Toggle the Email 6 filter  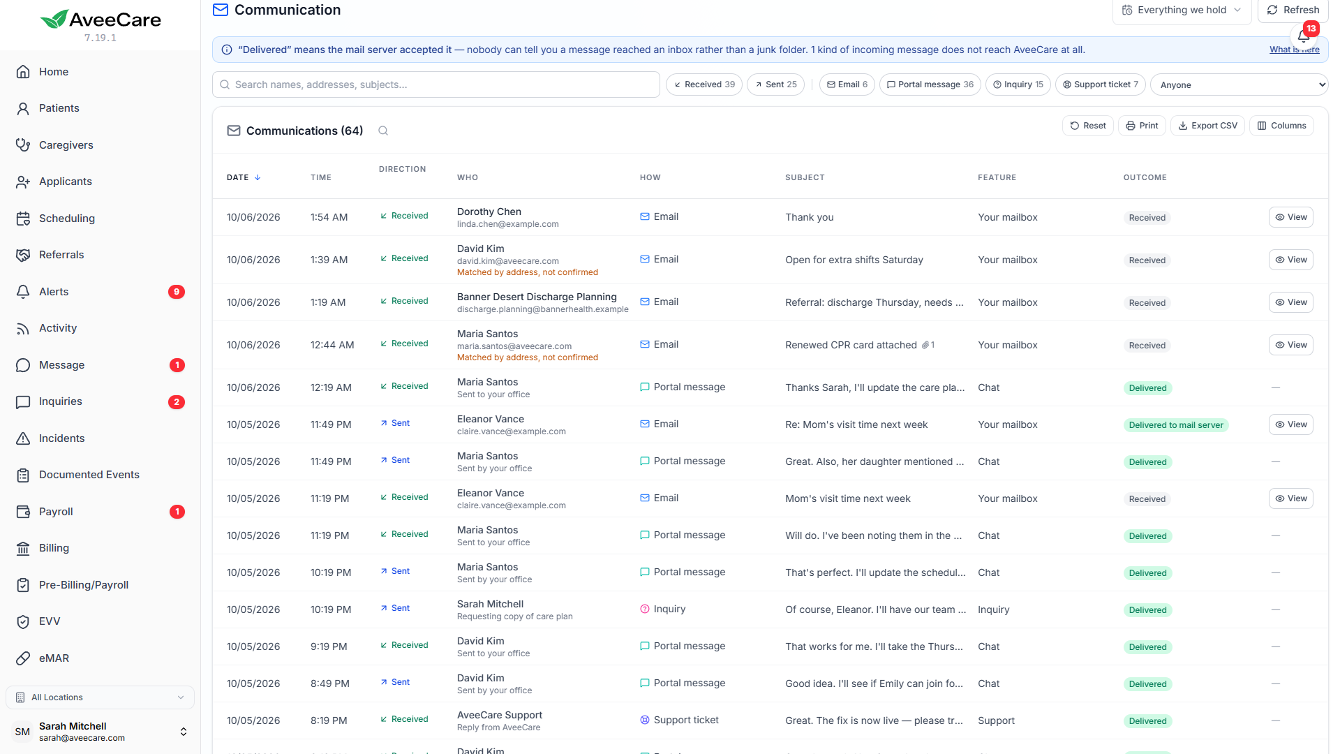tap(847, 84)
